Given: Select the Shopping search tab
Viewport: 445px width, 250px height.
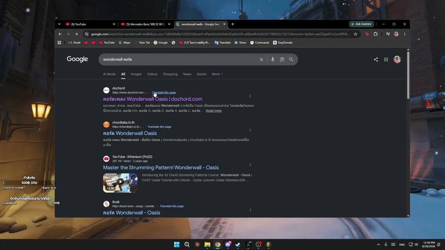Looking at the screenshot, I should [x=170, y=74].
